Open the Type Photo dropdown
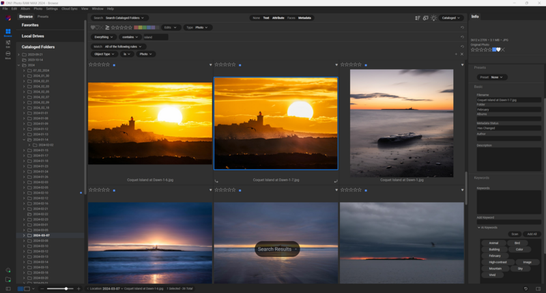 pos(197,27)
